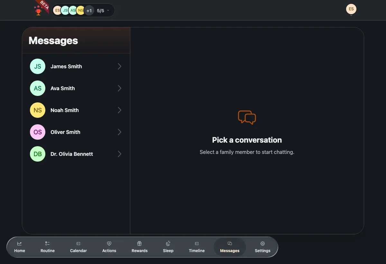Select the AS avatar in top switcher

point(73,11)
